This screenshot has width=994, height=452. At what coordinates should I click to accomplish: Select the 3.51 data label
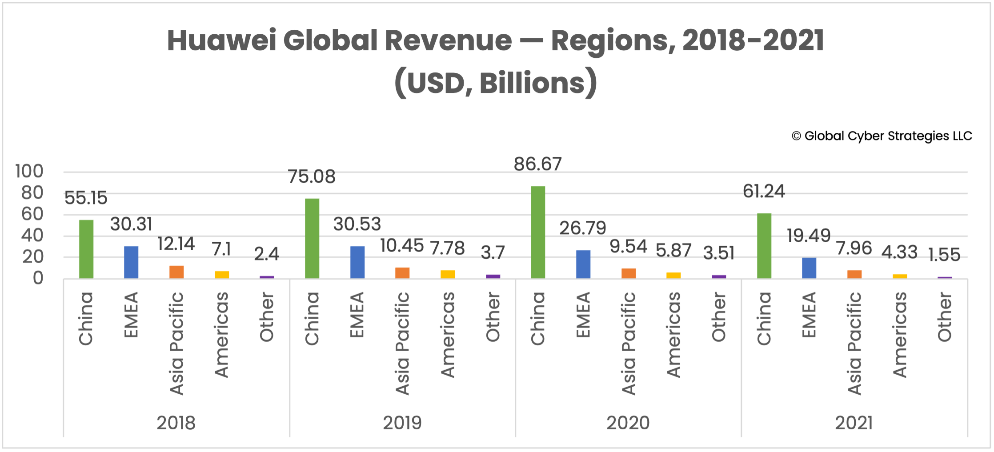pyautogui.click(x=719, y=253)
